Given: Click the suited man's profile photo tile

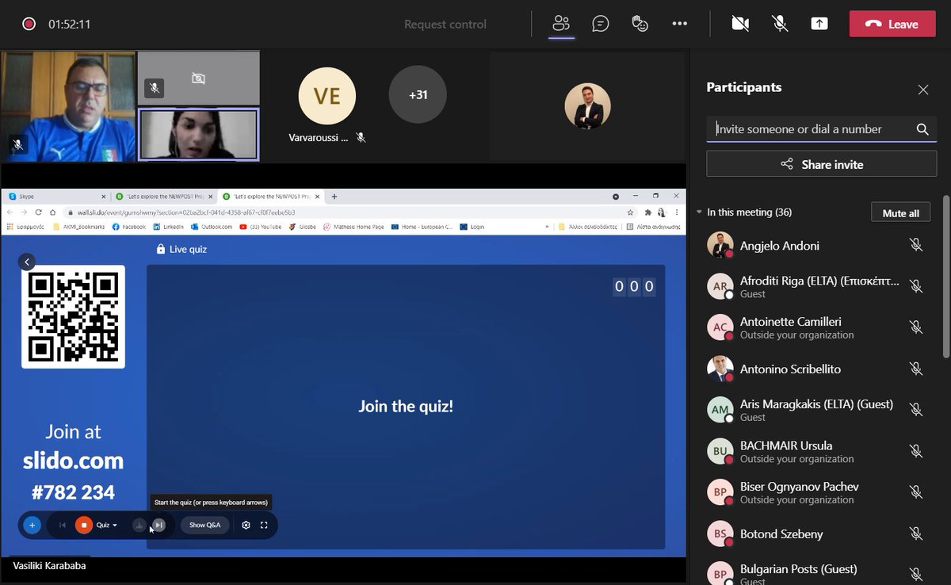Looking at the screenshot, I should 587,106.
